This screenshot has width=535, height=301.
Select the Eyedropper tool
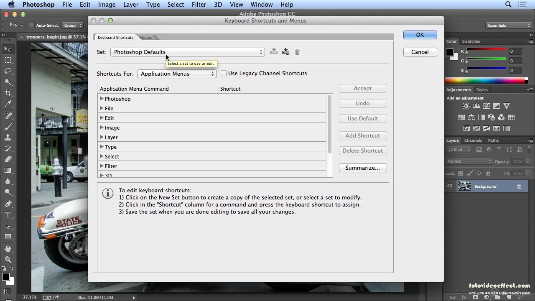(8, 104)
